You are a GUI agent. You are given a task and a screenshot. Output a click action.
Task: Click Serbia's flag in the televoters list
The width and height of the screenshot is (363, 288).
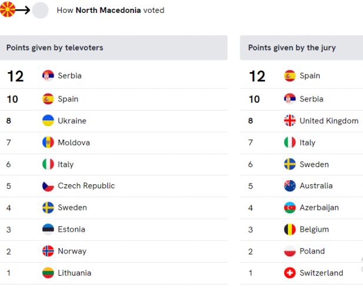point(48,76)
